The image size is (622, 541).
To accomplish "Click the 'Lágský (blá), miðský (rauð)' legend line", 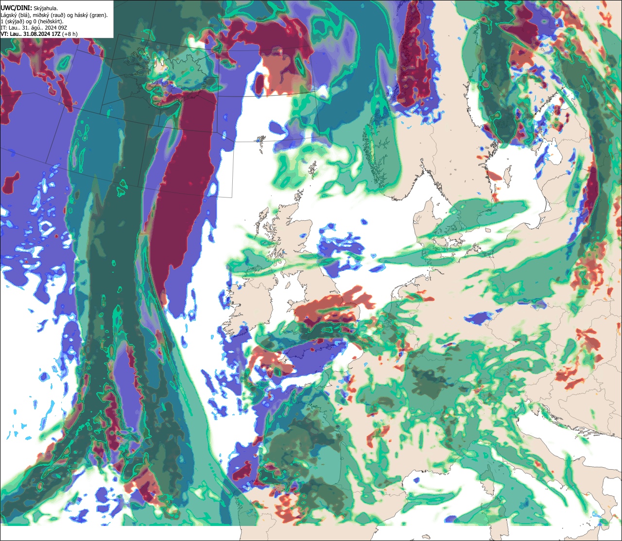I will coord(54,15).
